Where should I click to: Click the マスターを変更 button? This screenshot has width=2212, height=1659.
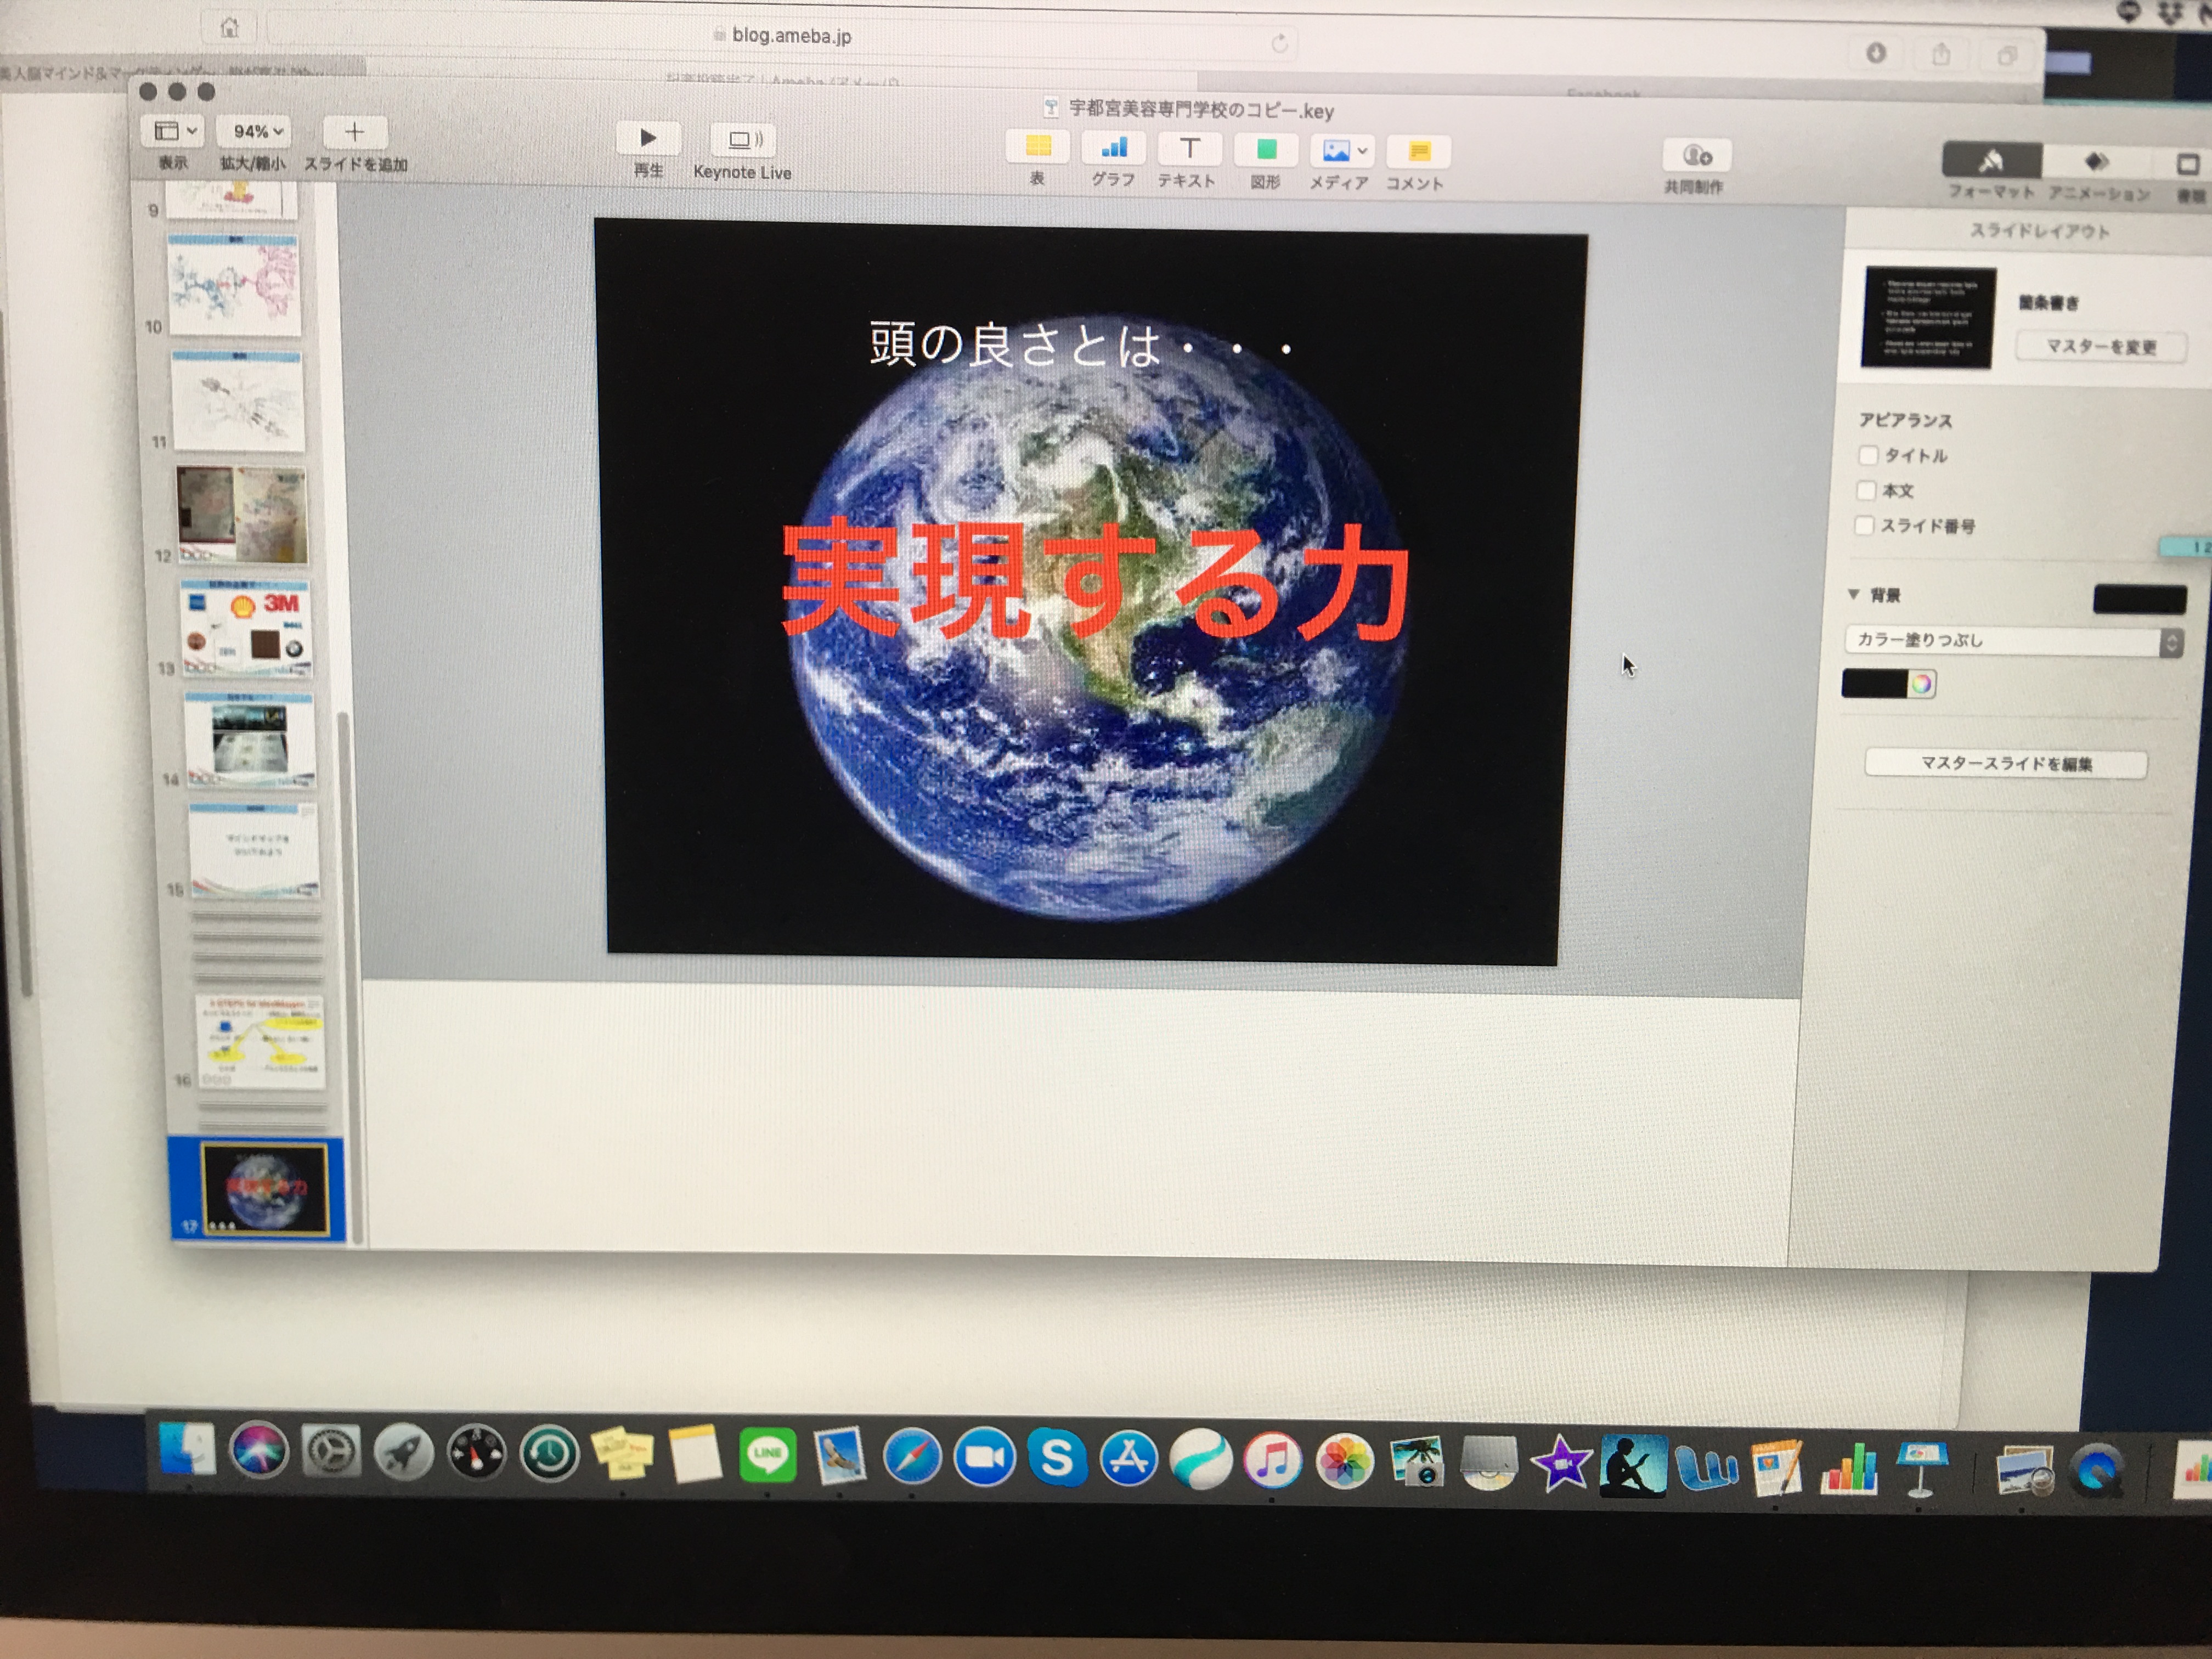(2100, 346)
